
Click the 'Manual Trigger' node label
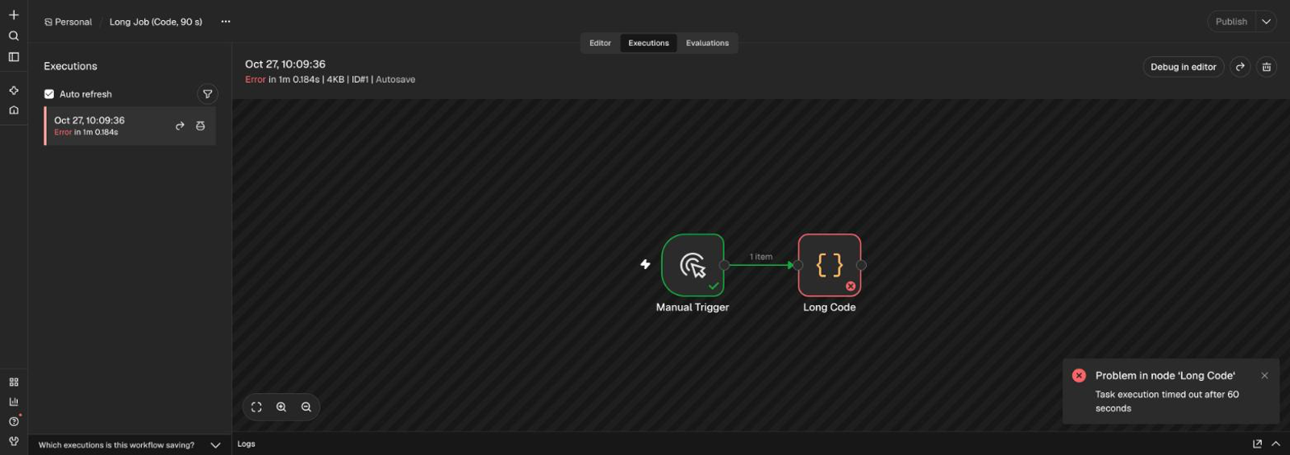(x=693, y=307)
